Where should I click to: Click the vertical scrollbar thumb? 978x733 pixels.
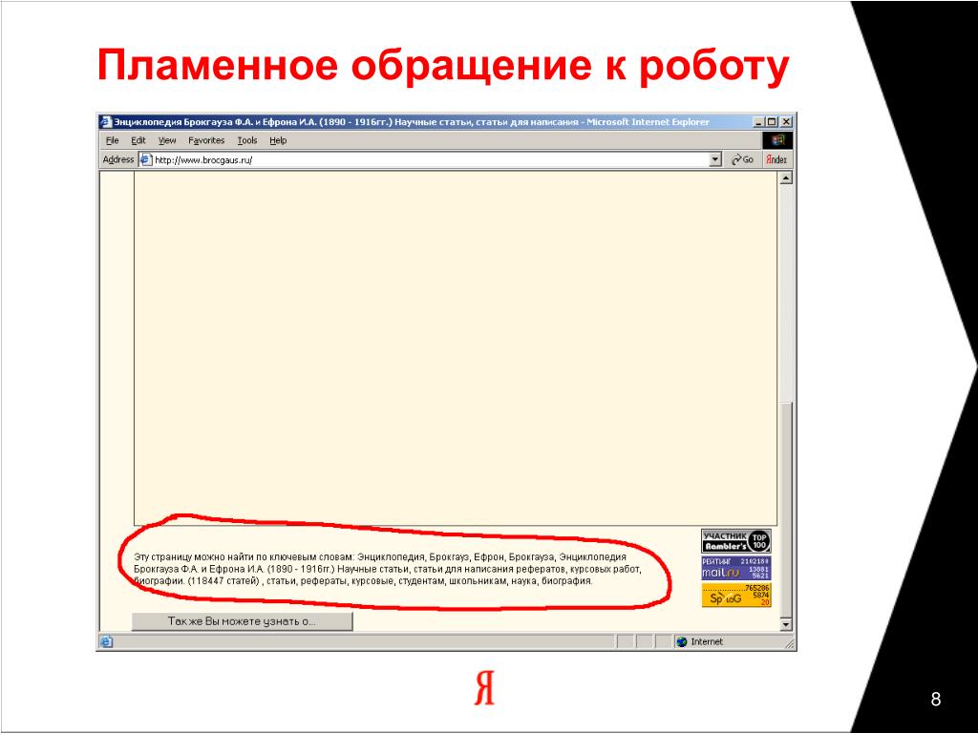[x=786, y=508]
